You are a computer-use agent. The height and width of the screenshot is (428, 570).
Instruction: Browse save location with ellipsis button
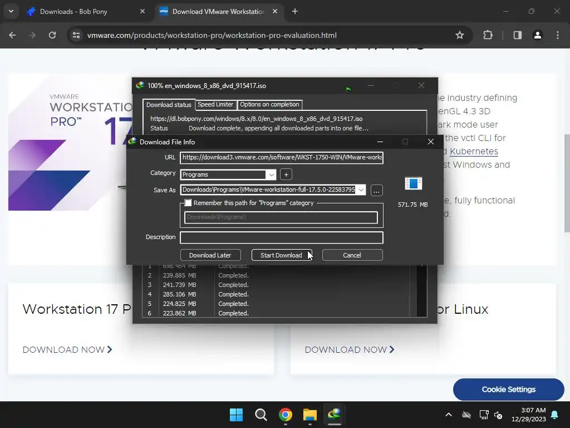pyautogui.click(x=377, y=191)
